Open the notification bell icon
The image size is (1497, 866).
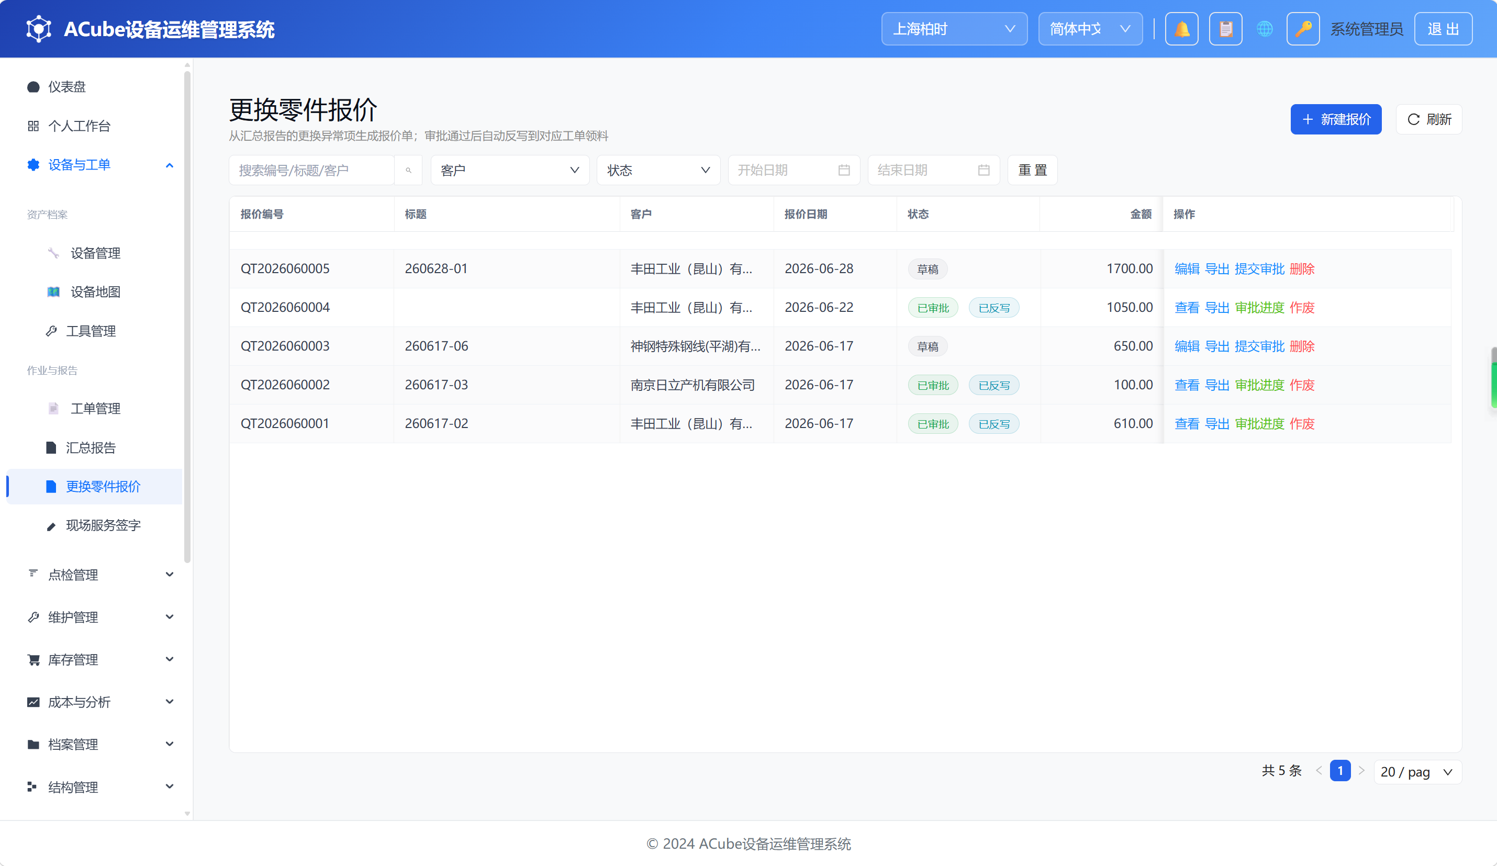1181,28
